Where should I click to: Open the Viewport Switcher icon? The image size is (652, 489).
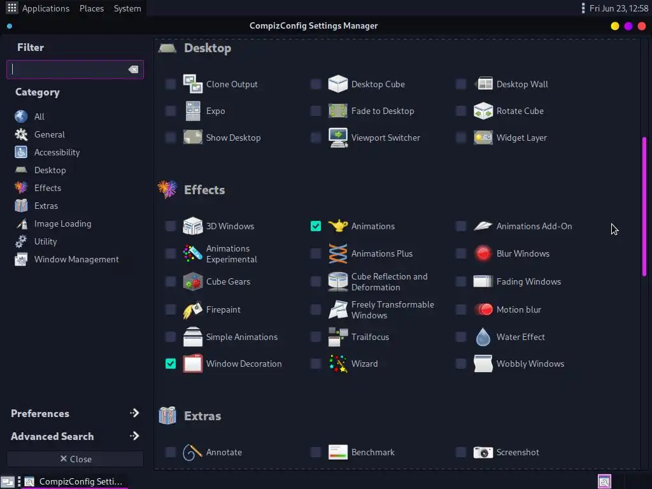click(337, 138)
